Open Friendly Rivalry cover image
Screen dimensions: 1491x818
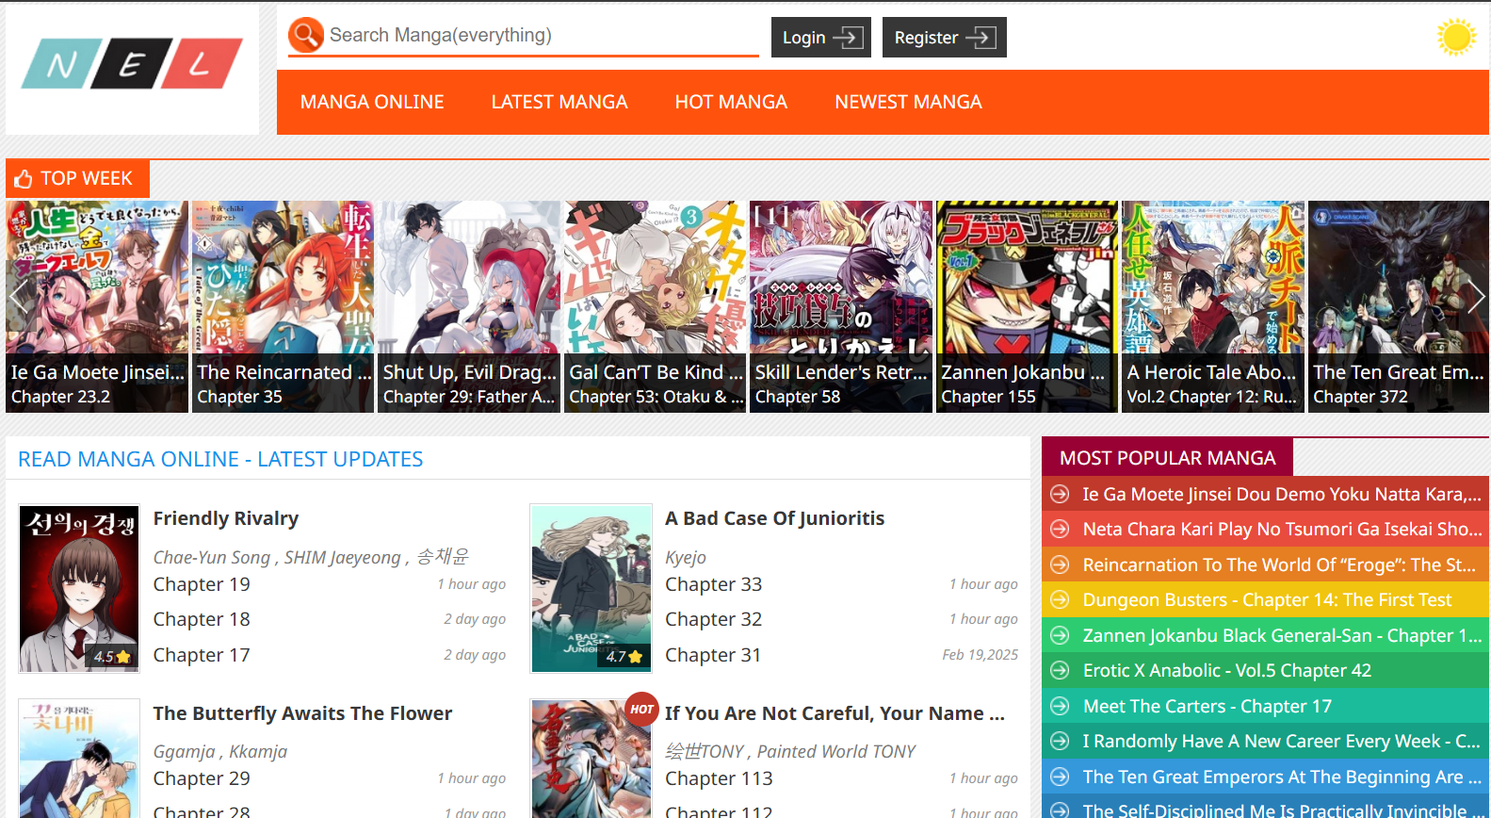tap(79, 589)
